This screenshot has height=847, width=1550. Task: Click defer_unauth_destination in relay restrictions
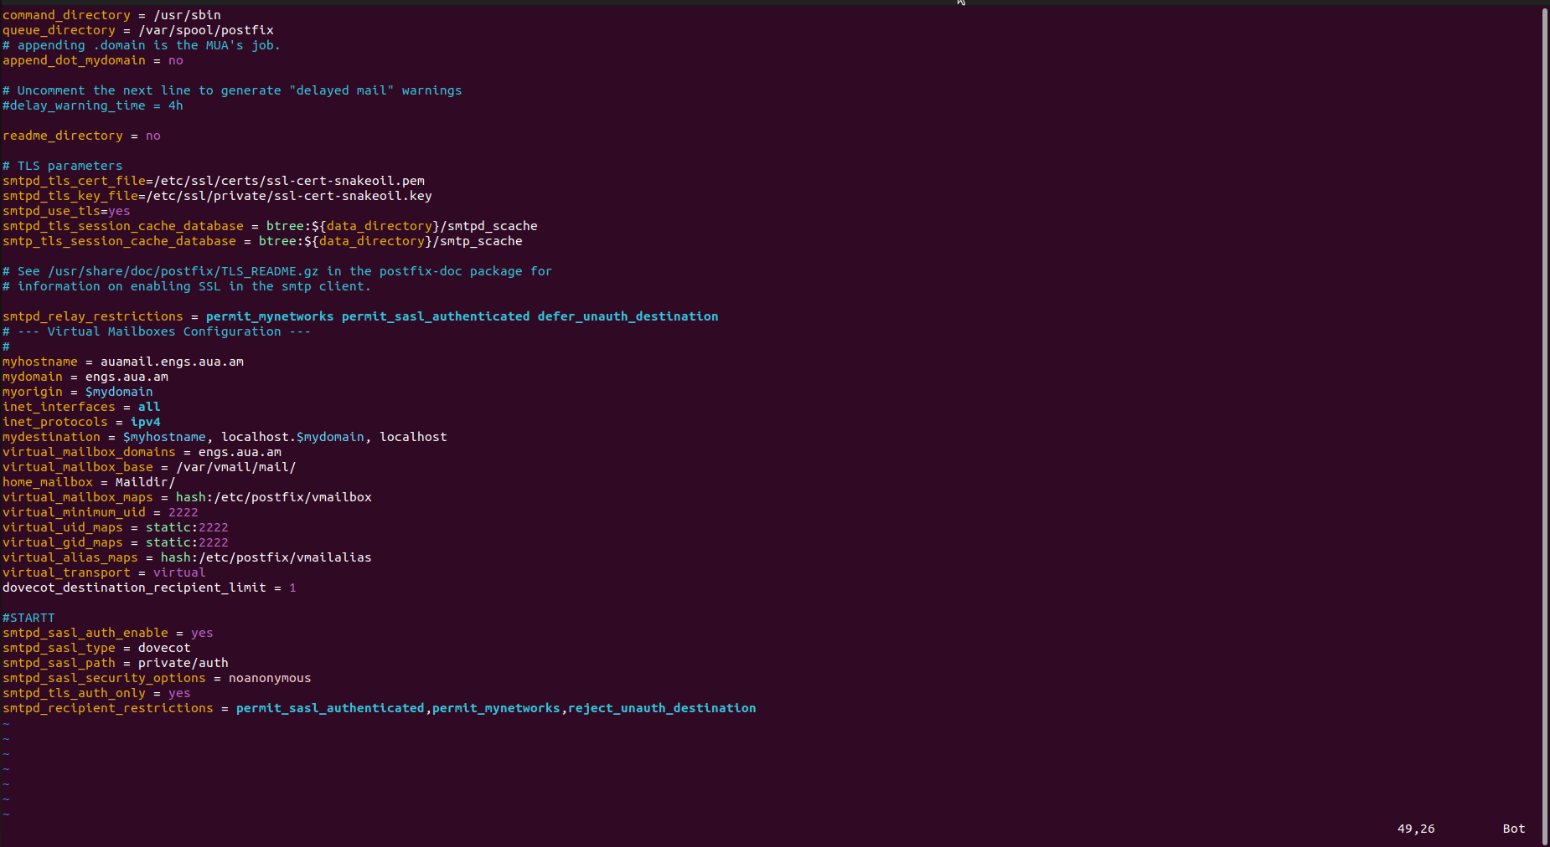(x=628, y=316)
